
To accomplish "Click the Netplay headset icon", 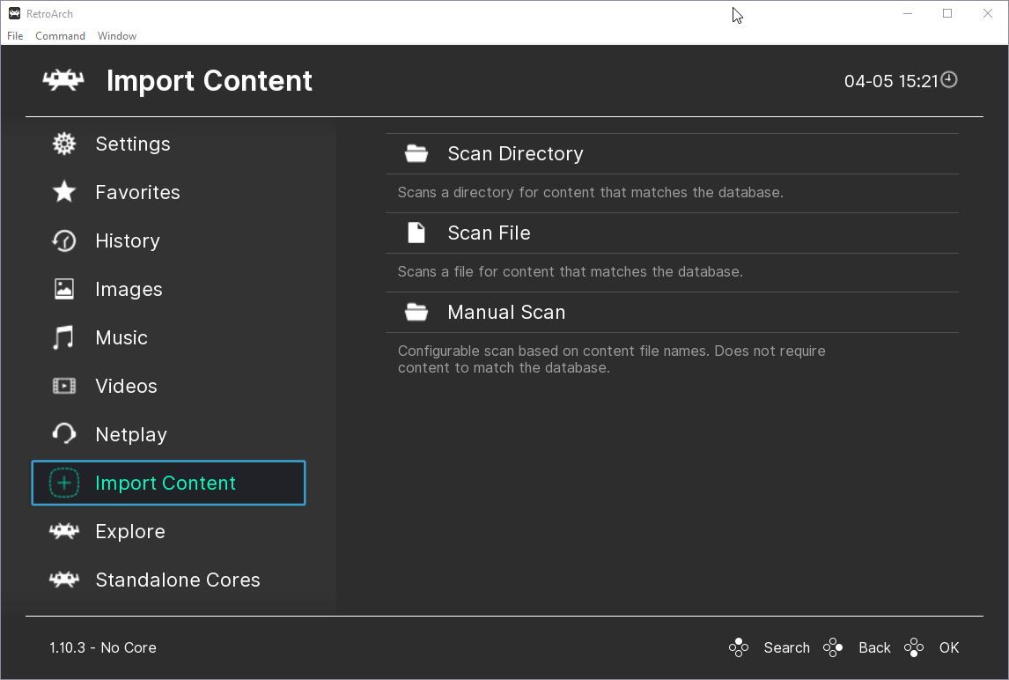I will pos(64,434).
